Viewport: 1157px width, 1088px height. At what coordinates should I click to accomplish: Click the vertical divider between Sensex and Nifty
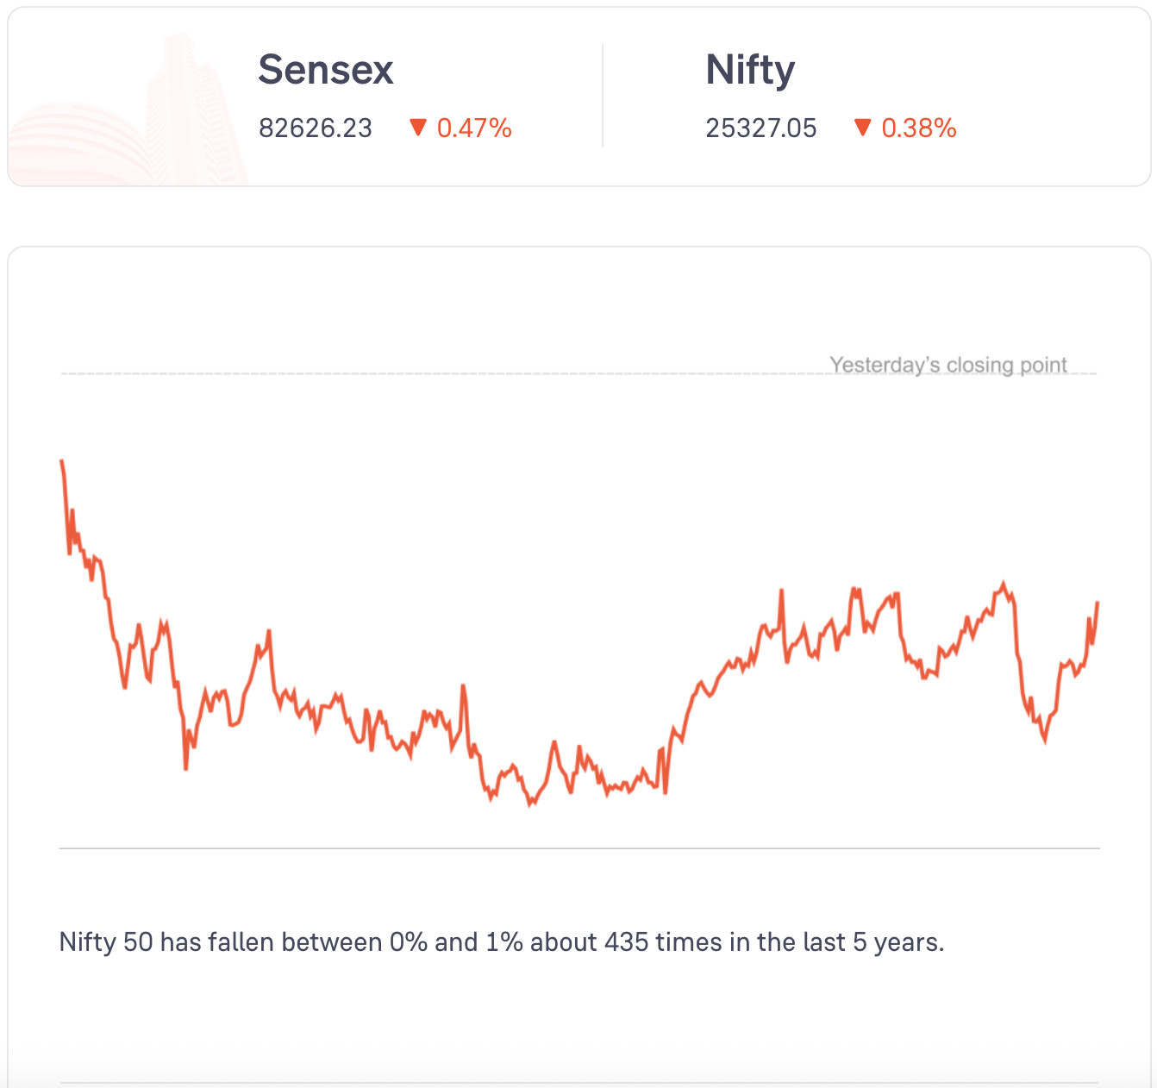point(603,97)
